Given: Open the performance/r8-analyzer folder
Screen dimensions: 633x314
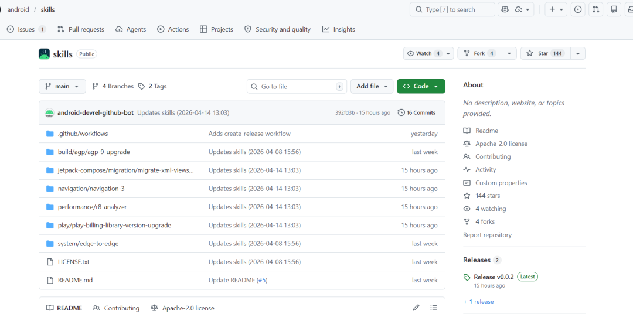Looking at the screenshot, I should pyautogui.click(x=92, y=207).
